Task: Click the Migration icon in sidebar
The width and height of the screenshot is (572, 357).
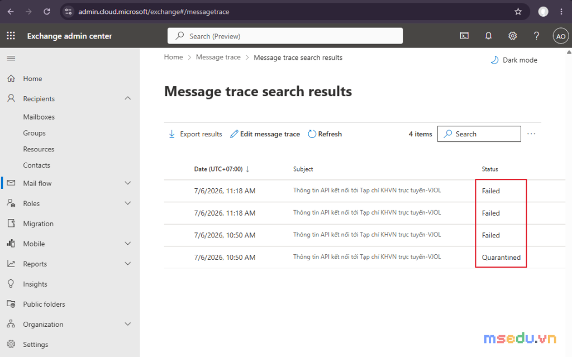Action: tap(11, 223)
